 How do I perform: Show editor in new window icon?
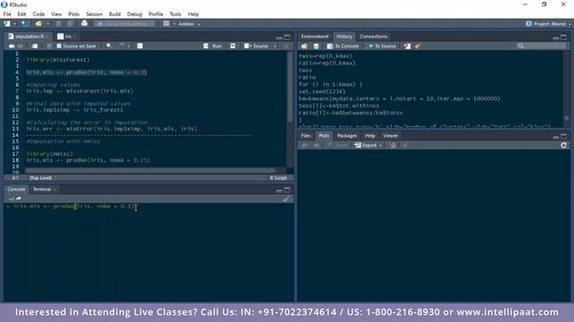tap(34, 46)
